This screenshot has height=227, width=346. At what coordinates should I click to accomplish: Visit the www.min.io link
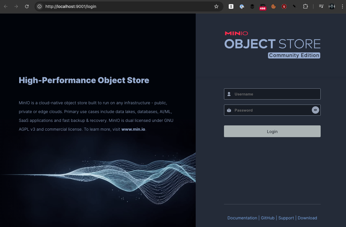click(133, 129)
